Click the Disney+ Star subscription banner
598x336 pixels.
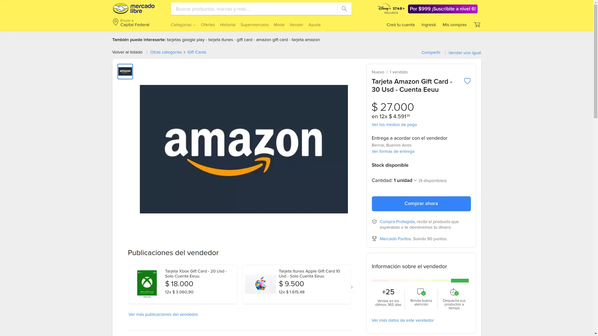tap(427, 9)
